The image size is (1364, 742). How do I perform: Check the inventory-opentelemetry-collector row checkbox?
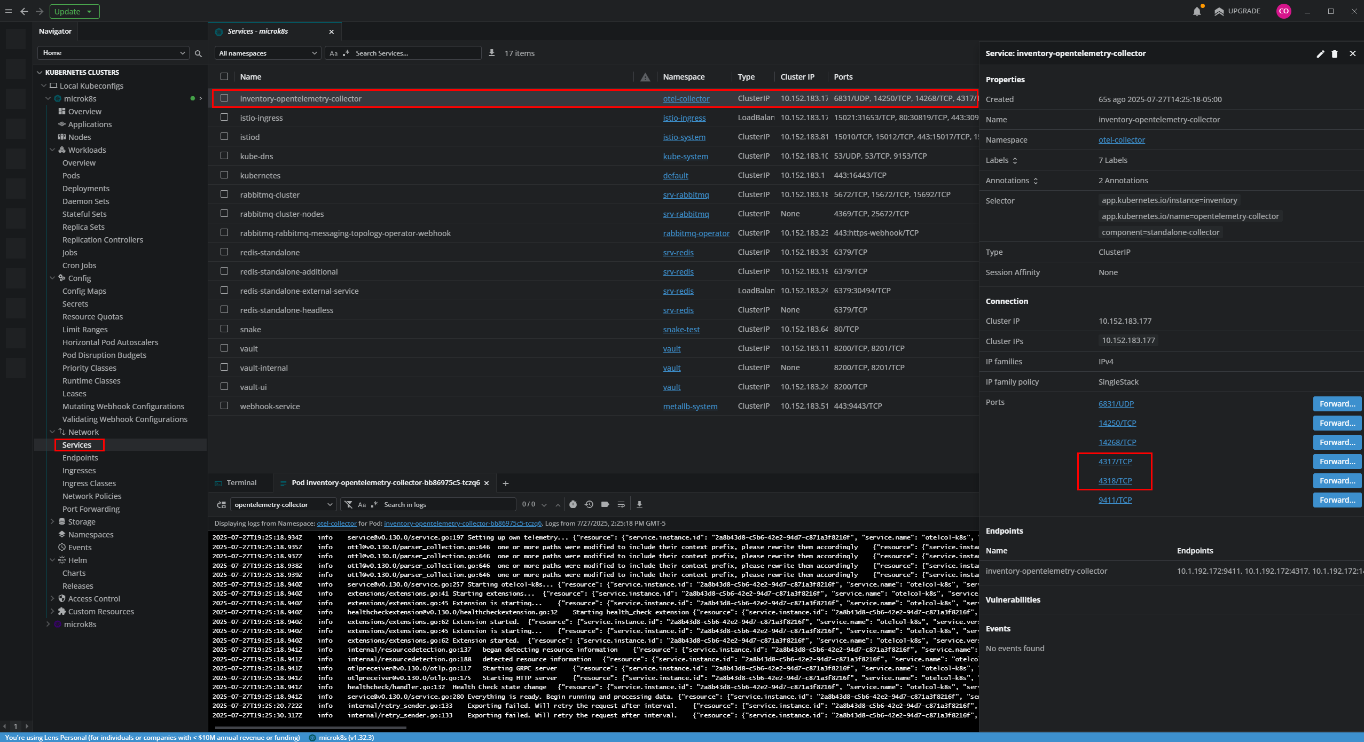[x=224, y=98]
